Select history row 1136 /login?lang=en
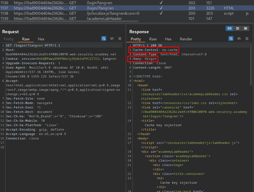This screenshot has width=254, height=192. pyautogui.click(x=127, y=3)
